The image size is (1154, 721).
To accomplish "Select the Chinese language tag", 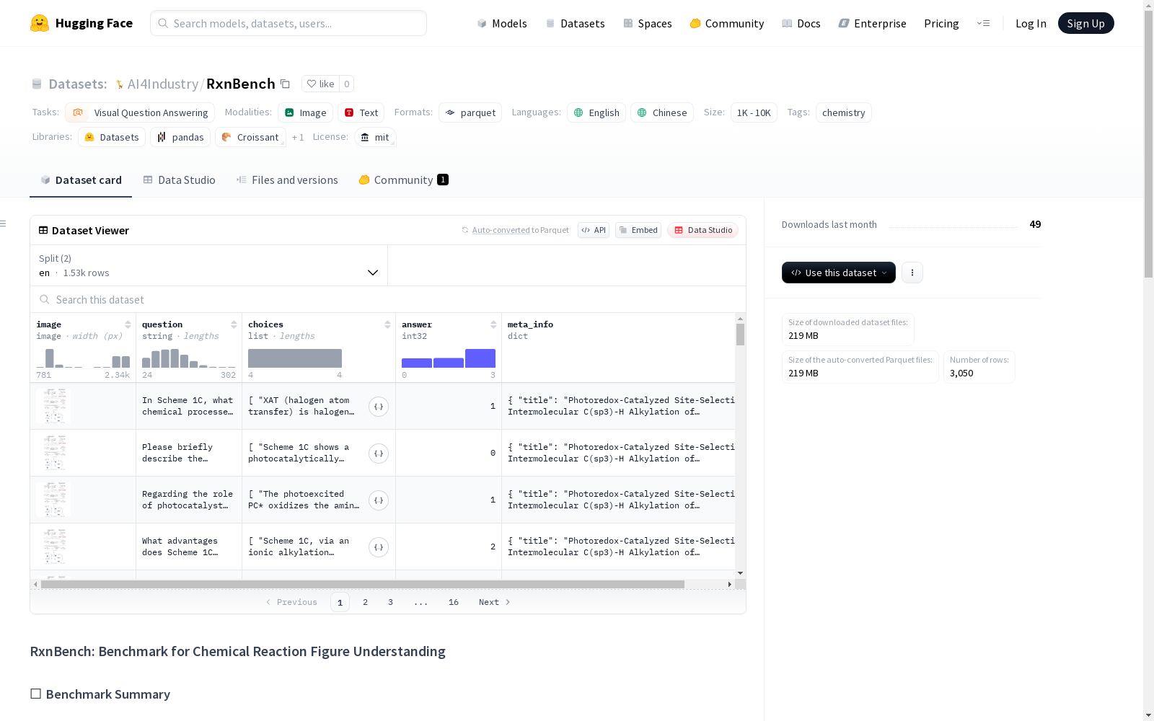I will (662, 112).
